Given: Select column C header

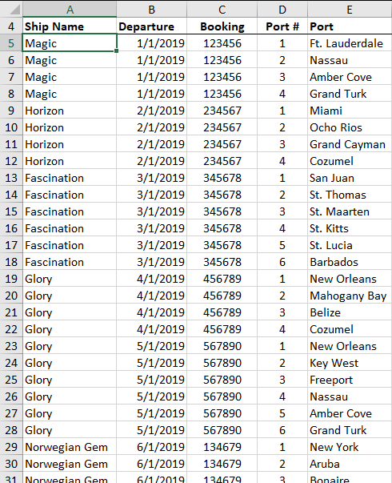Looking at the screenshot, I should click(222, 10).
